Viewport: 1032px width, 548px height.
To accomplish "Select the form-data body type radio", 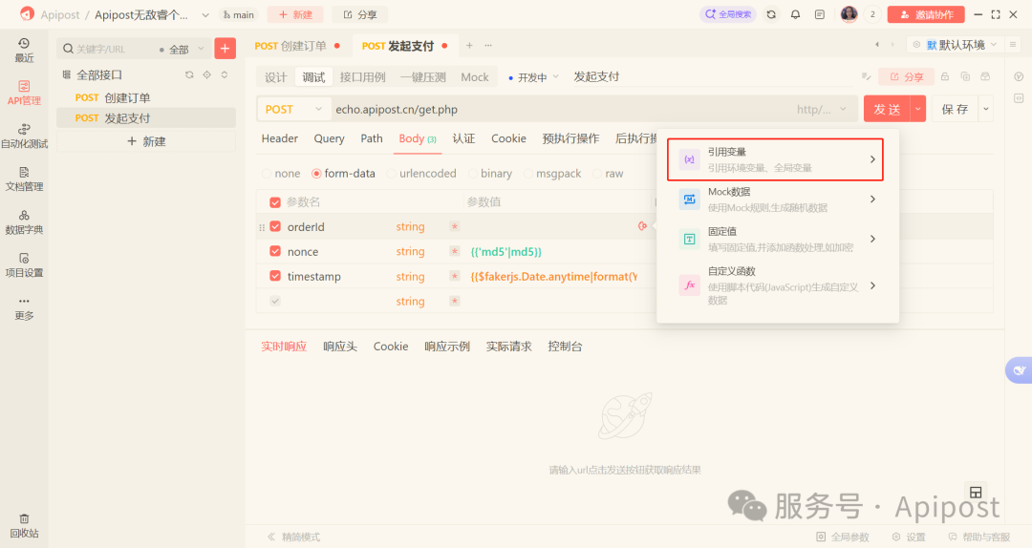I will pyautogui.click(x=316, y=174).
